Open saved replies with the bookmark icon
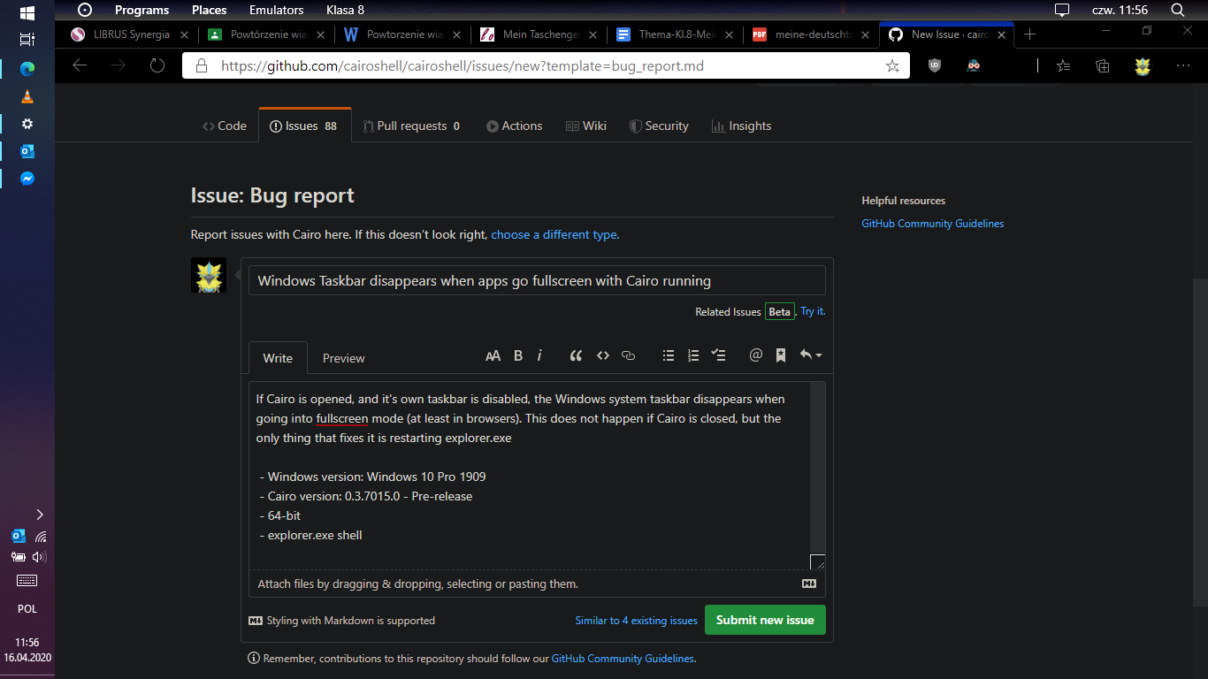Screen dimensions: 1208x679 tap(780, 355)
